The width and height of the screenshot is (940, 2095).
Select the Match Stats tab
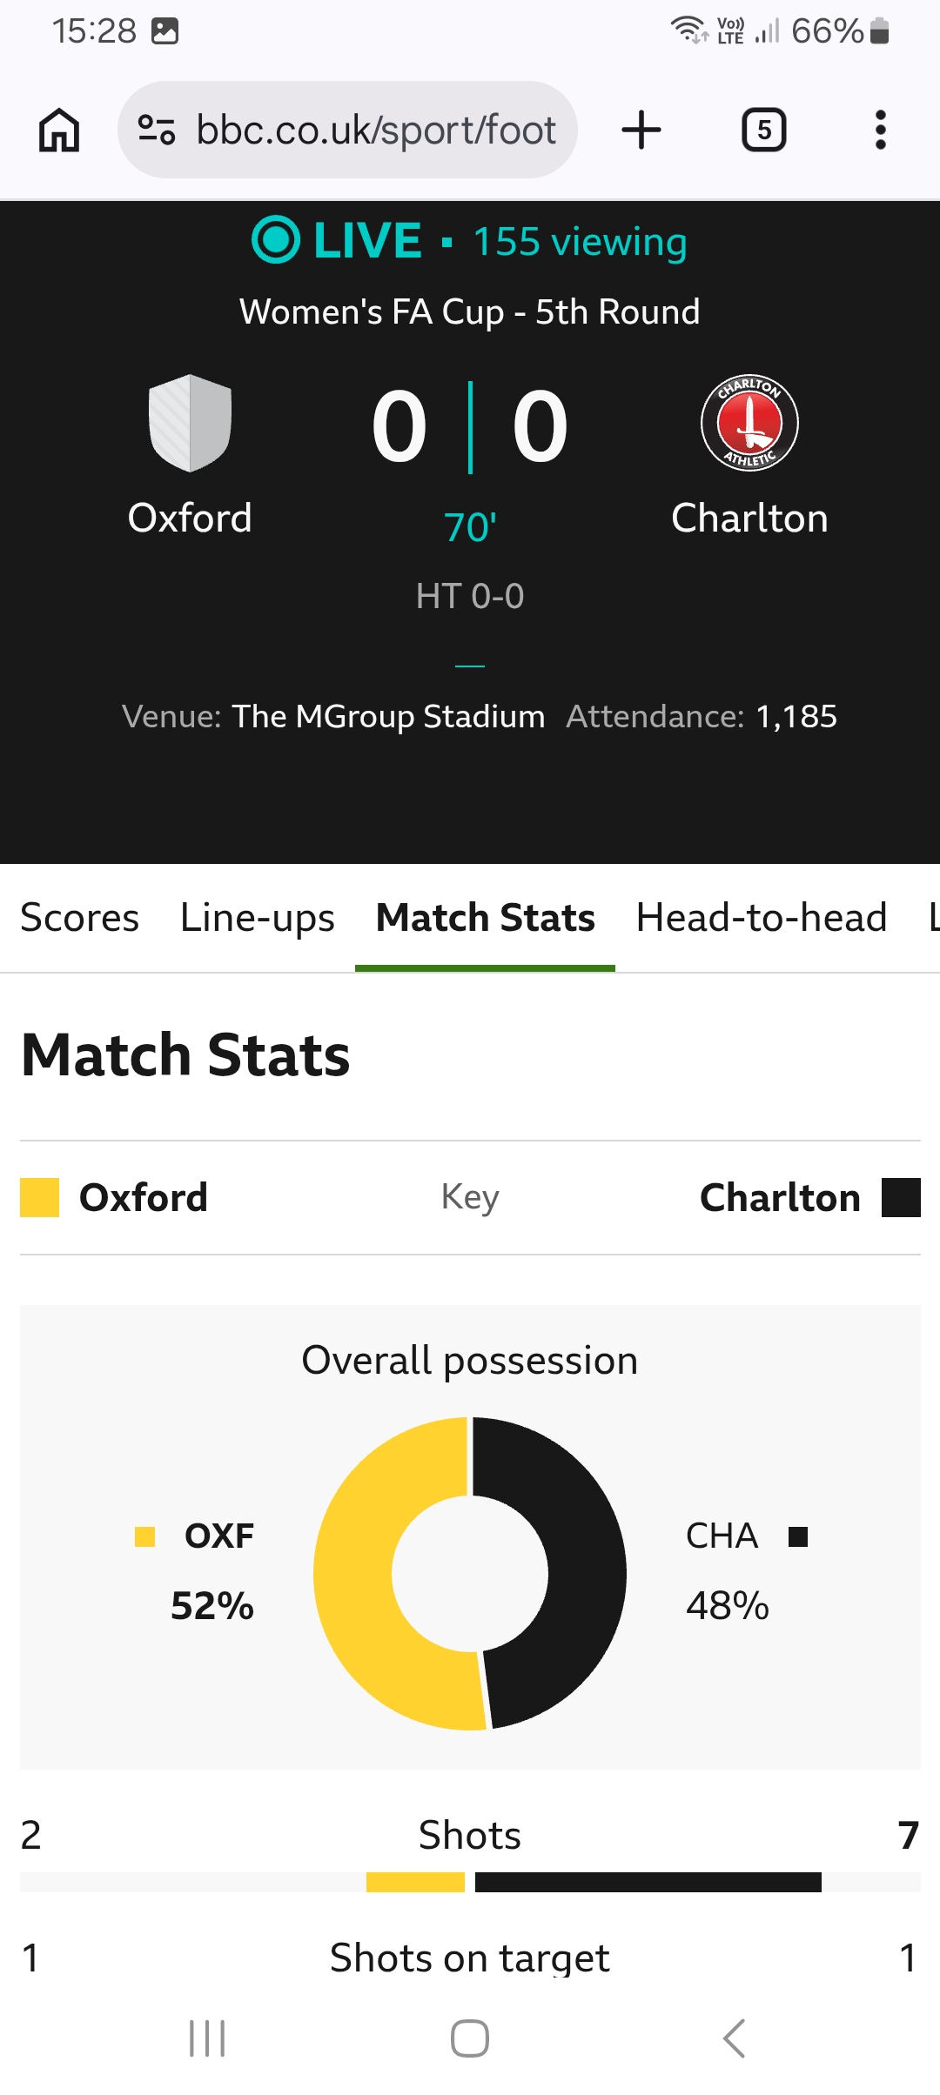click(485, 918)
